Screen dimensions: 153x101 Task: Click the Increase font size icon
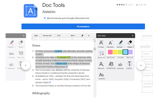pyautogui.click(x=101, y=43)
